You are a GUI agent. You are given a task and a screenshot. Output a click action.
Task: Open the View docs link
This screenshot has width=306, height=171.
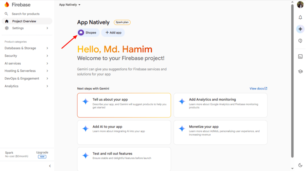[x=258, y=89]
